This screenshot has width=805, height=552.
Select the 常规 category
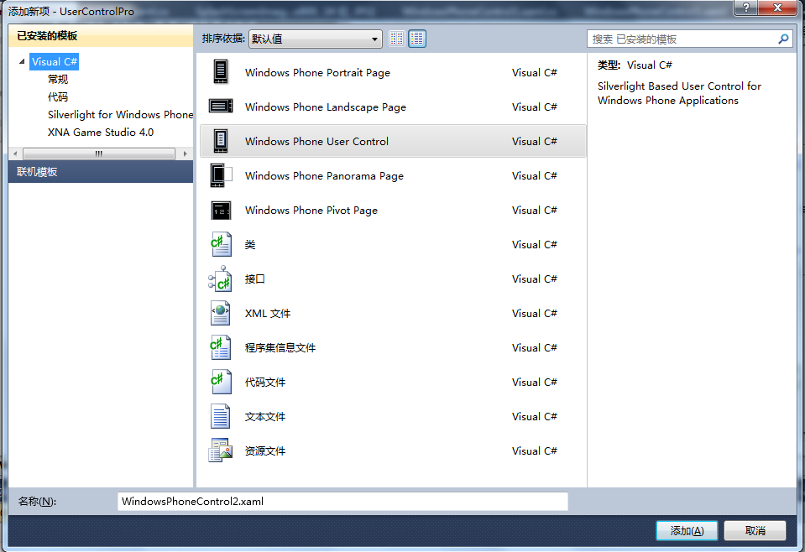coord(58,79)
